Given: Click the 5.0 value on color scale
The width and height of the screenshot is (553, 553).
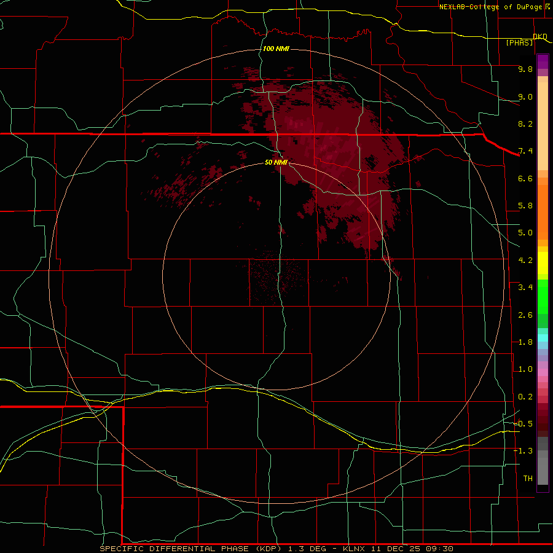Looking at the screenshot, I should click(525, 233).
